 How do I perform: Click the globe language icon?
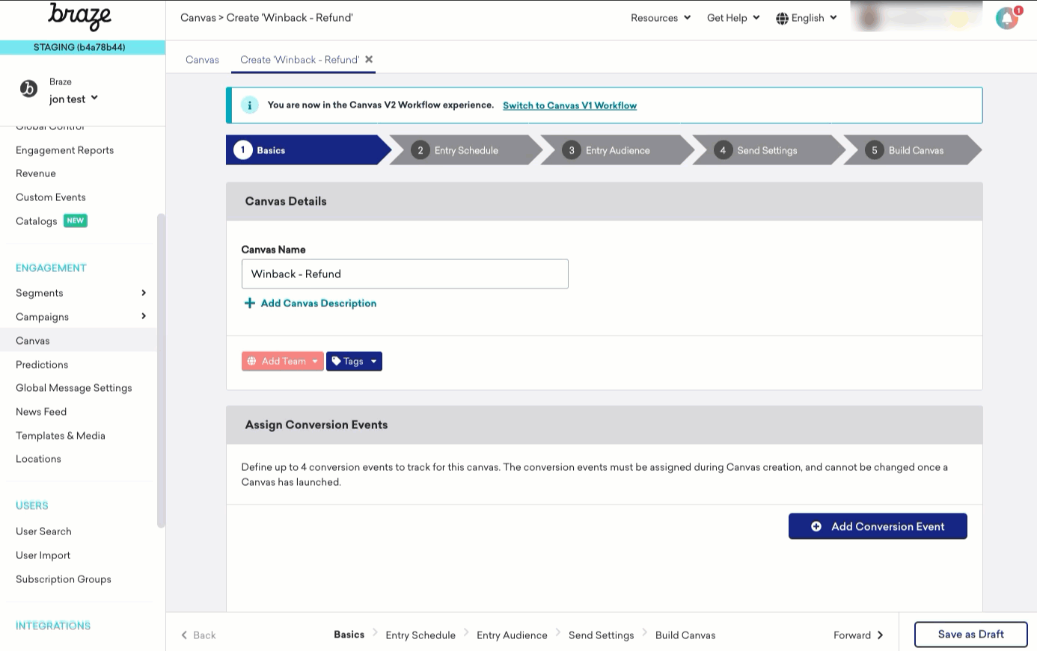(782, 18)
